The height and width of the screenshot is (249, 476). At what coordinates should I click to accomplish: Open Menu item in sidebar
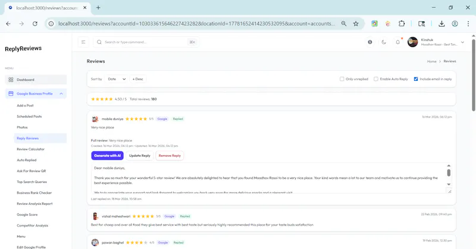21,237
